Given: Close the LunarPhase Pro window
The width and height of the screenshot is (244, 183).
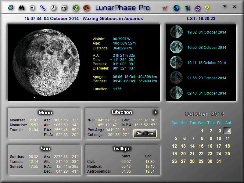Looking at the screenshot, I should [x=235, y=6].
